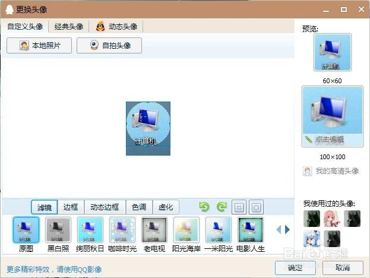This screenshot has width=370, height=278.
Task: Click the 计算机 image in the editing canvas
Action: [148, 128]
